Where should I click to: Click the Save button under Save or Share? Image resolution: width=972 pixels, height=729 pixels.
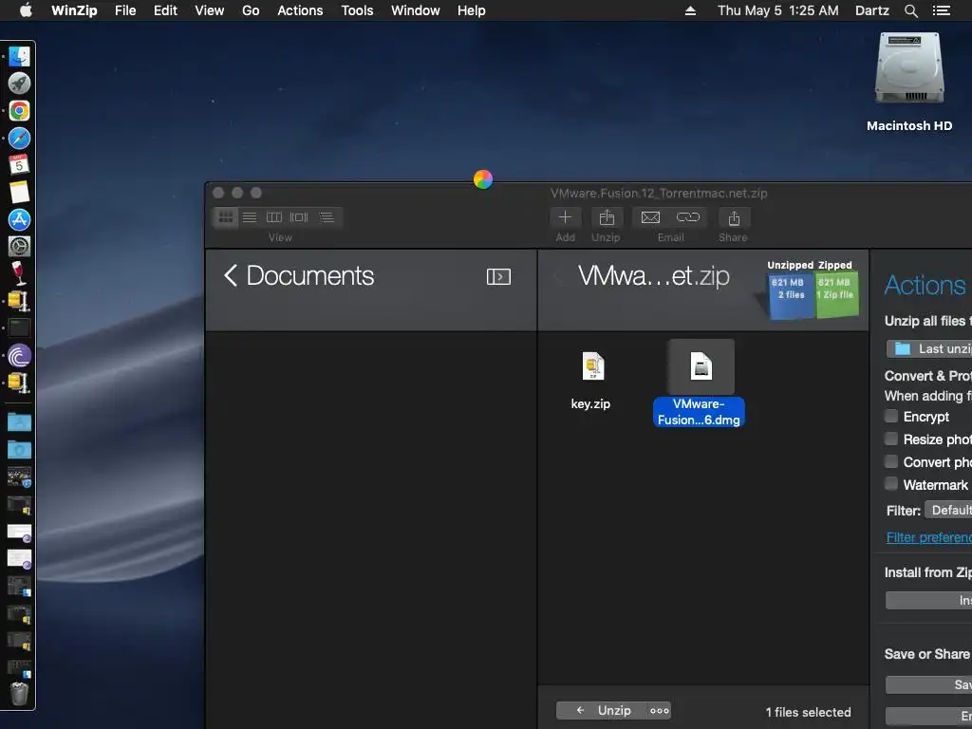(x=928, y=684)
